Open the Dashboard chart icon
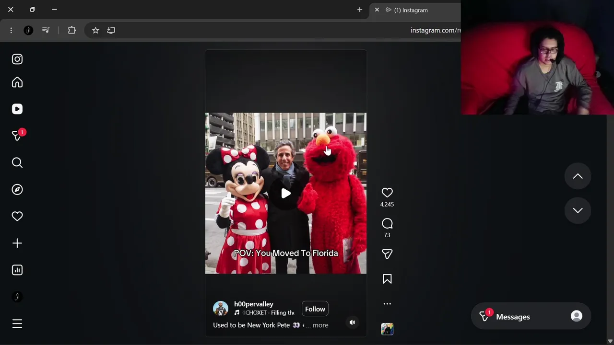Image resolution: width=614 pixels, height=345 pixels. 17,270
